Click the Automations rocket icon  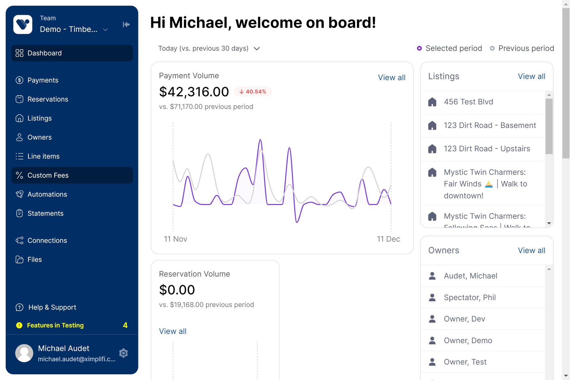click(x=19, y=194)
